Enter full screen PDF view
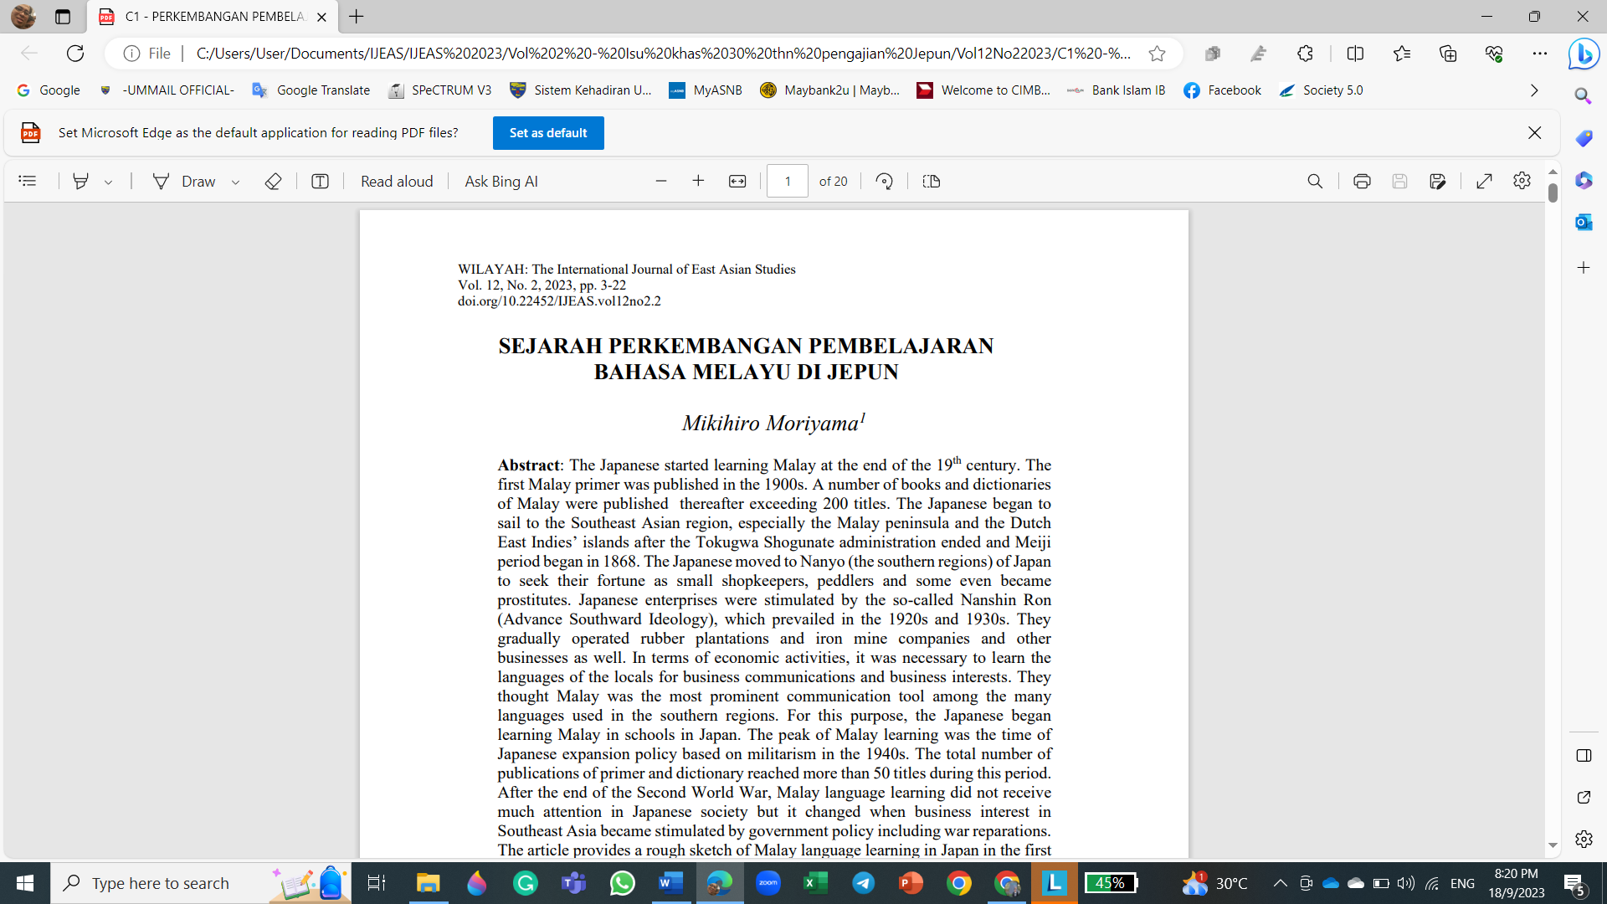Image resolution: width=1607 pixels, height=904 pixels. click(1484, 181)
